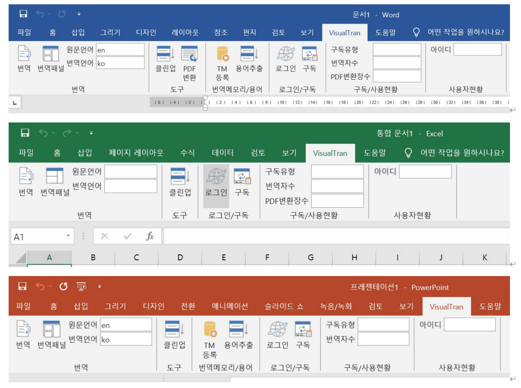
Task: Click Word PDF변환장수 field
Action: [397, 77]
